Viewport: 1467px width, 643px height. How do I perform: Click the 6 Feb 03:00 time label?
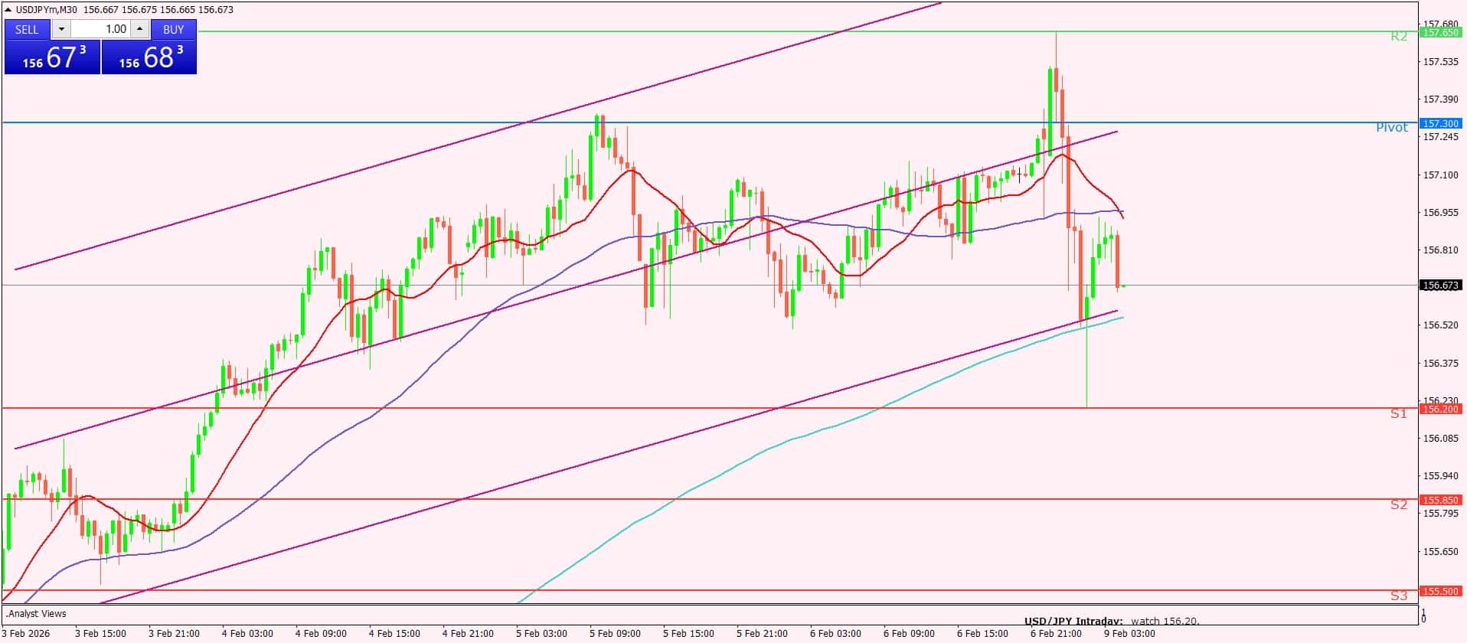click(835, 634)
